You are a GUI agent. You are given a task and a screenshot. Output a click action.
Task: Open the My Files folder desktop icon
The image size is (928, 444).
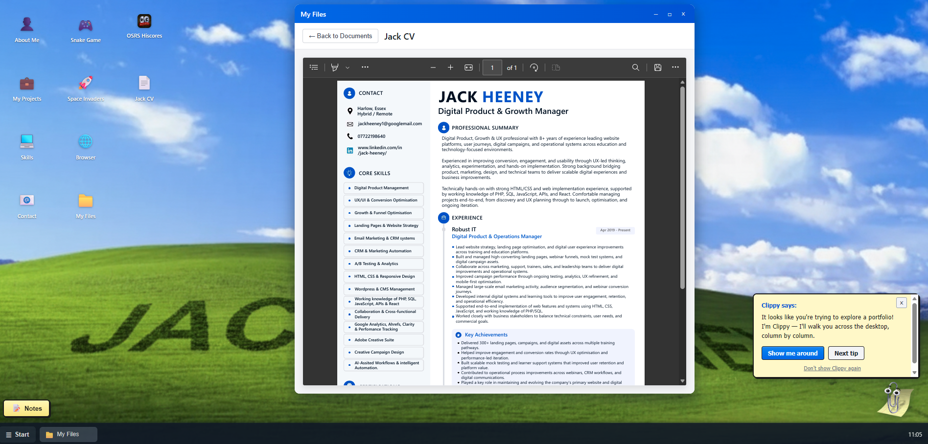(x=86, y=206)
